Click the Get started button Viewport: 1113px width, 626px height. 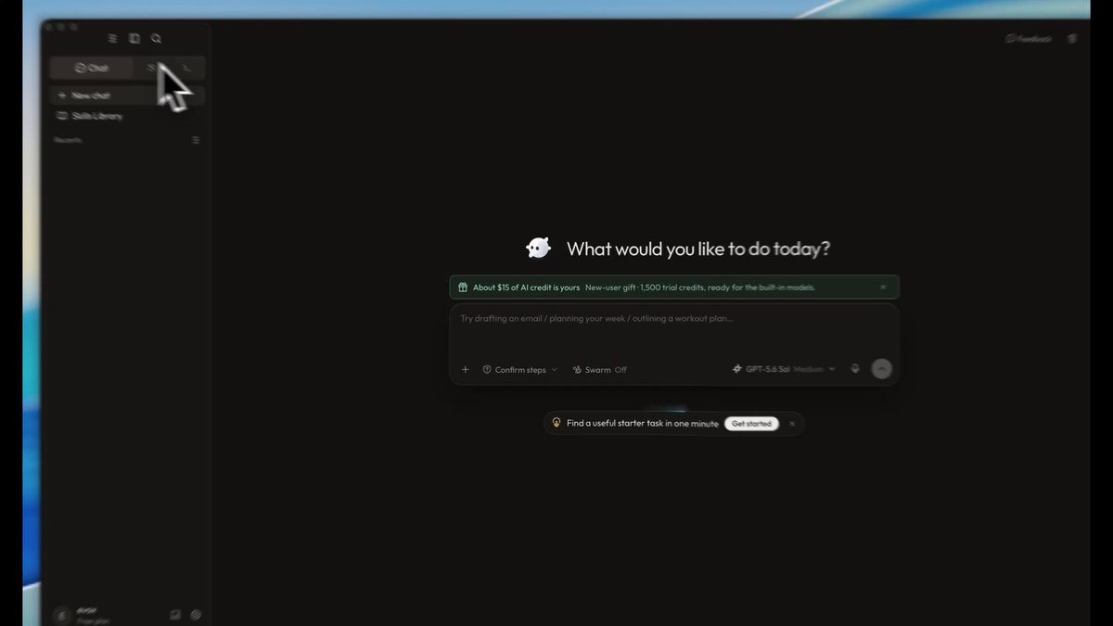(751, 424)
